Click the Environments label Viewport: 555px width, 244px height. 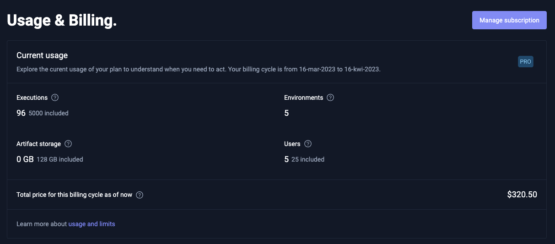coord(303,98)
